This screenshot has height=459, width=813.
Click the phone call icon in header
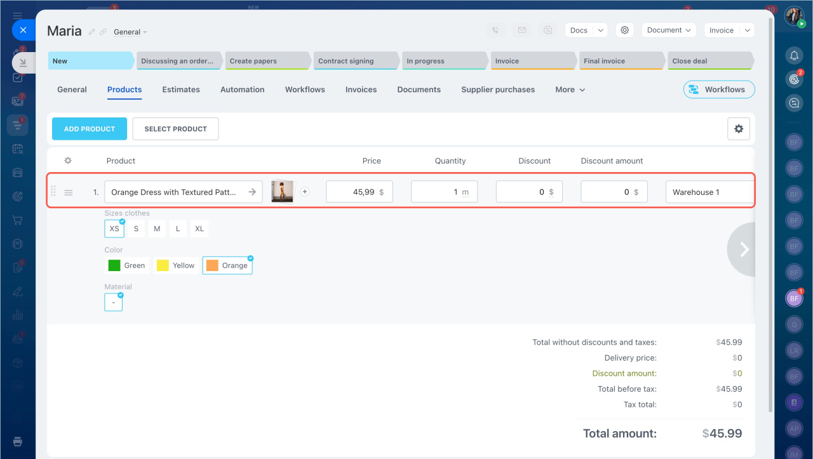point(495,30)
